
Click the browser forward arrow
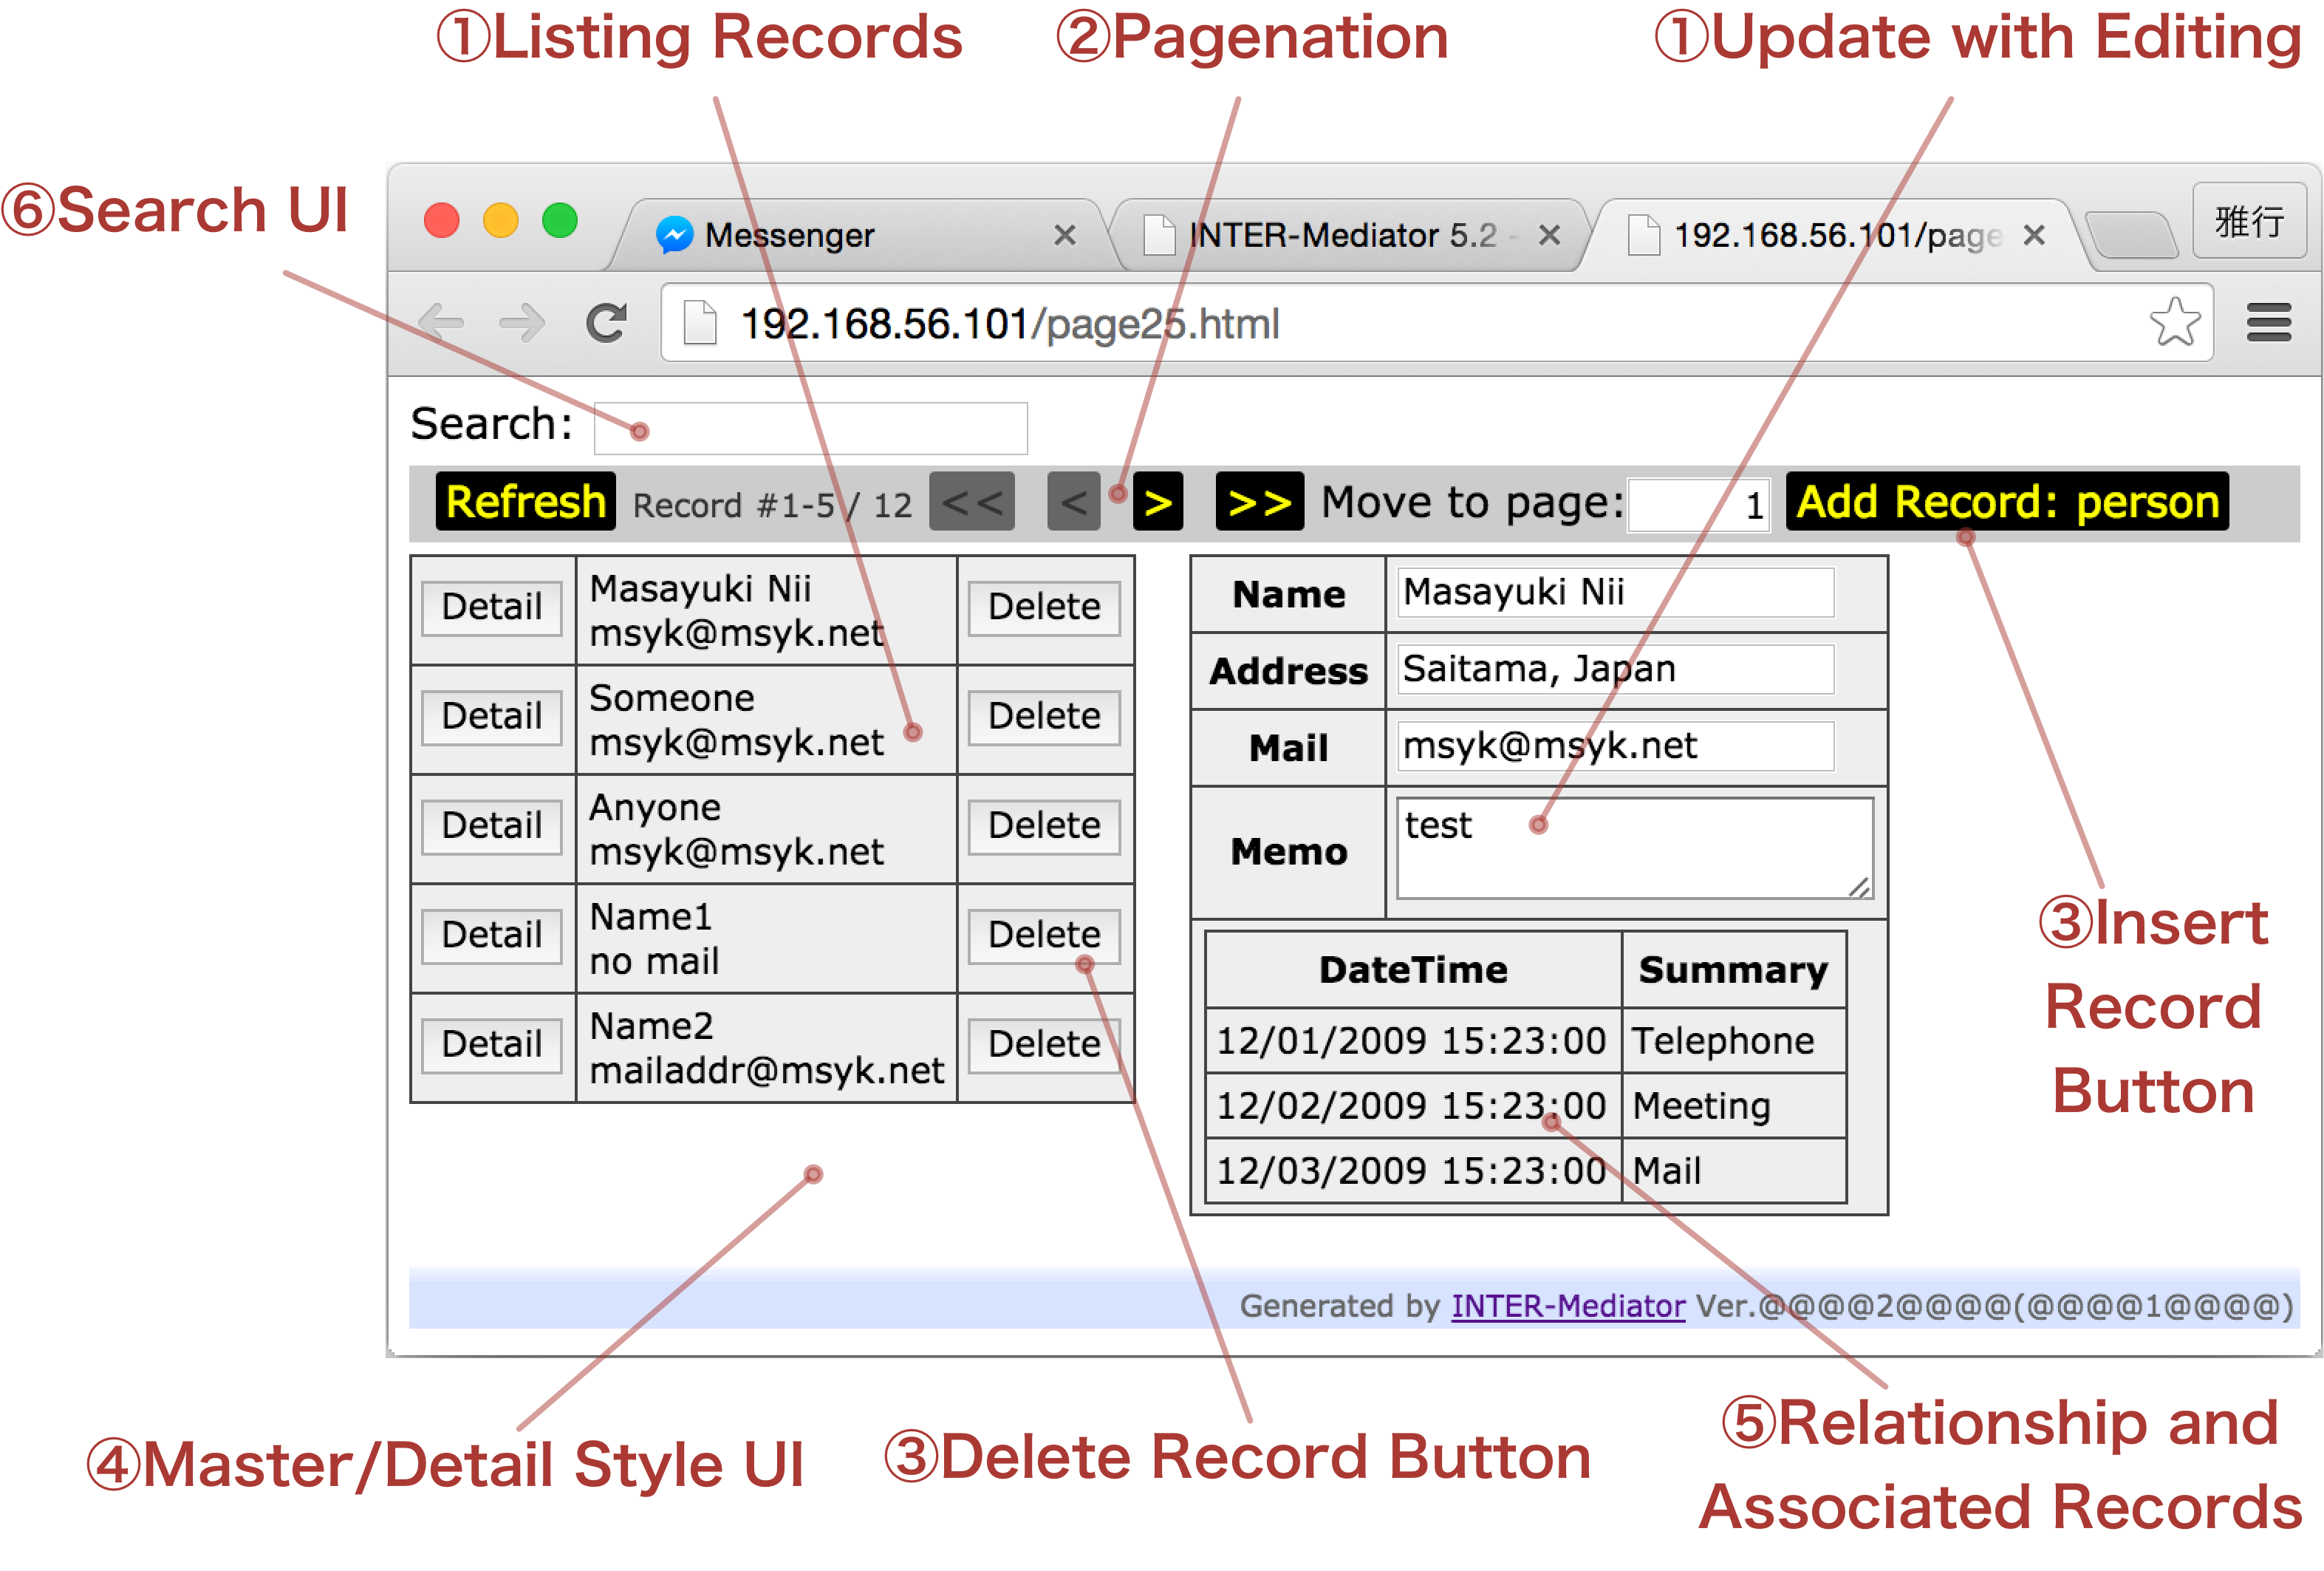[521, 323]
